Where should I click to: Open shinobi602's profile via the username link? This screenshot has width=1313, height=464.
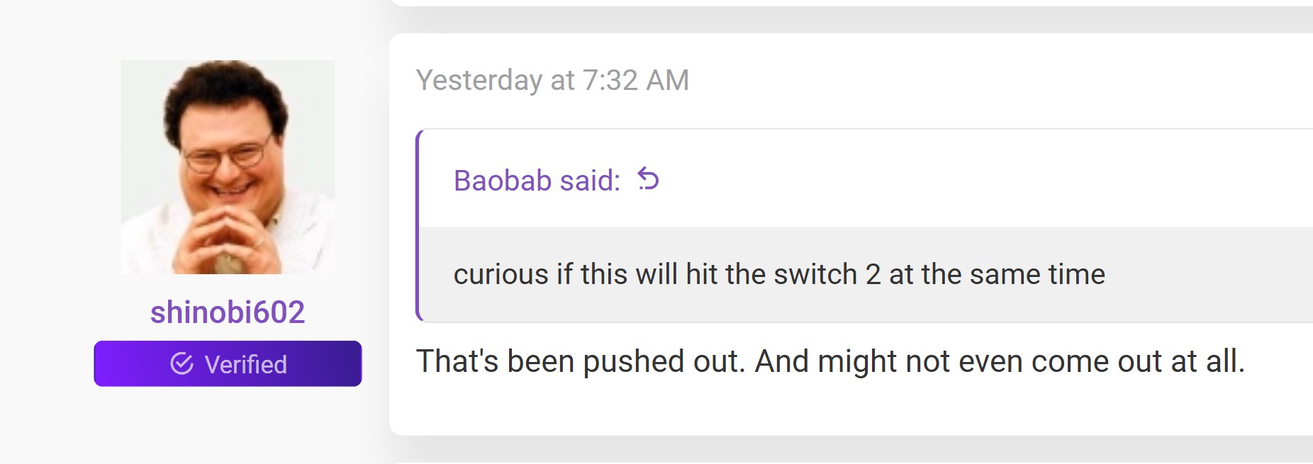pos(228,312)
